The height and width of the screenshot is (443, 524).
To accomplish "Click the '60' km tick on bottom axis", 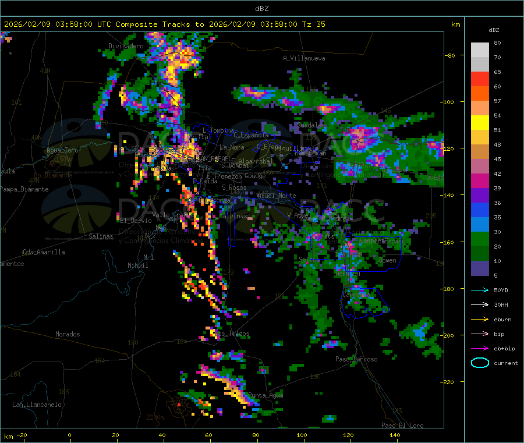I will click(x=208, y=435).
